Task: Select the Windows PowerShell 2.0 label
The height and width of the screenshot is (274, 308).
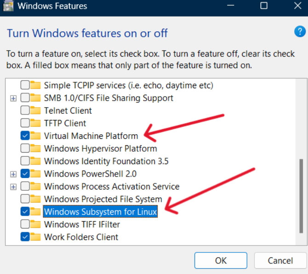Action: pyautogui.click(x=90, y=174)
